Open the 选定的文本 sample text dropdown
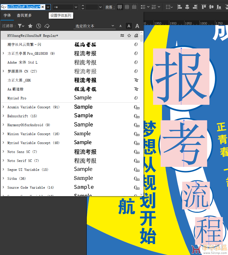Screen dimensions: 228x255 point(95,26)
